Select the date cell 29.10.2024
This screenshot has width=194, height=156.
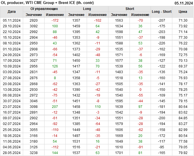(11, 26)
